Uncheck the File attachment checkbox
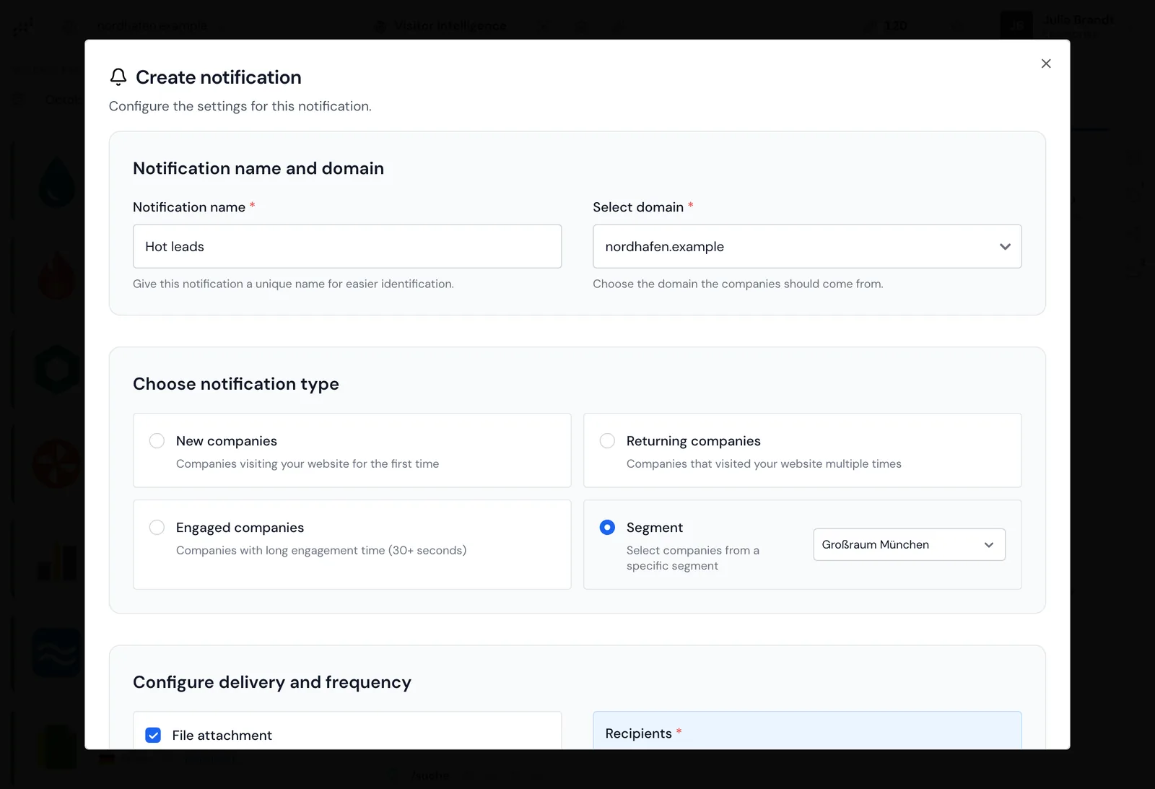The height and width of the screenshot is (789, 1155). (x=153, y=735)
